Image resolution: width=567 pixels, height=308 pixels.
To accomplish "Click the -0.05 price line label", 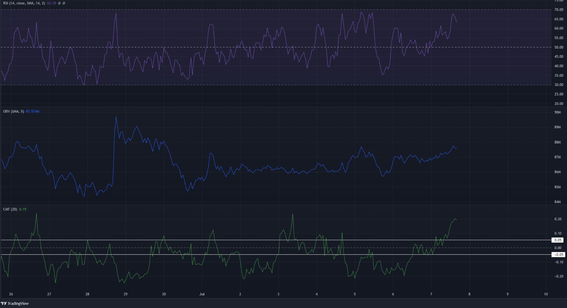I will (x=558, y=254).
